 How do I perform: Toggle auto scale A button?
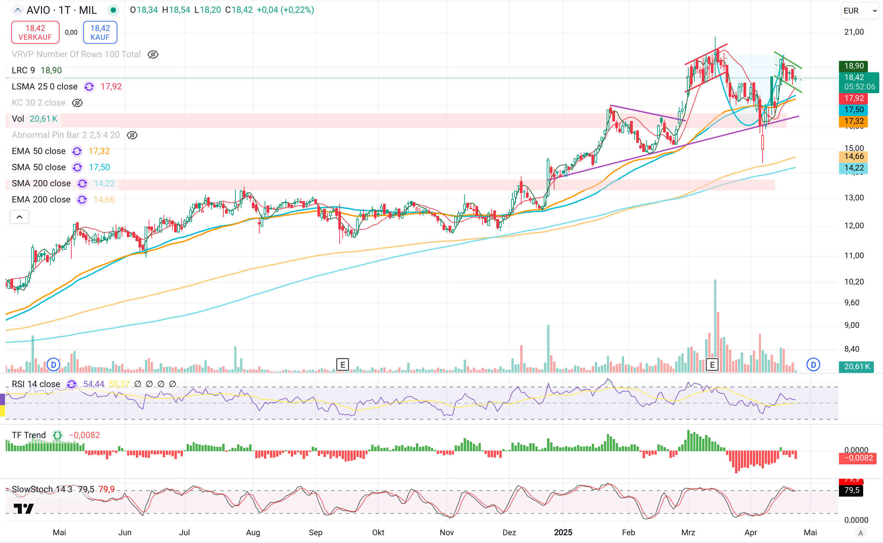coord(860,533)
